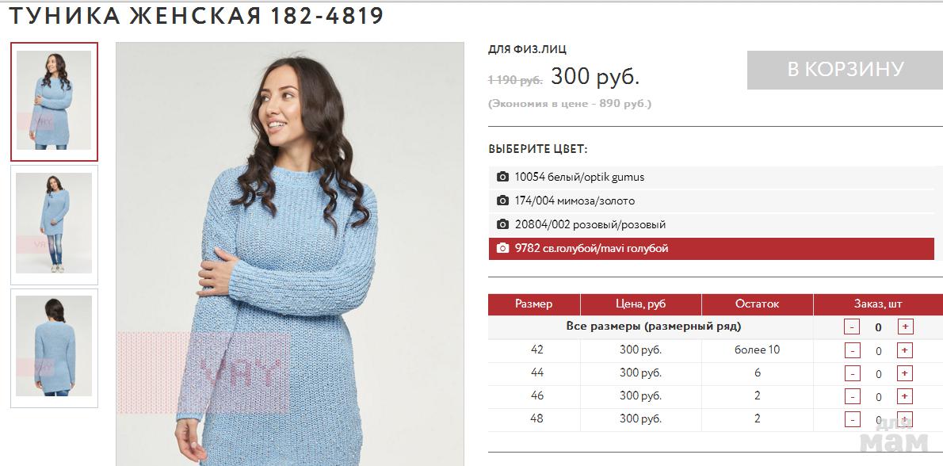The height and width of the screenshot is (466, 943).
Task: Increase quantity for Все размеры row
Action: [x=905, y=327]
